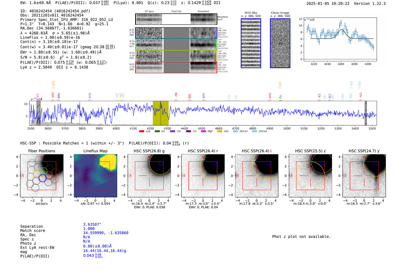Open the HSC SSP(25.5) z image
The width and height of the screenshot is (406, 276).
point(310,176)
